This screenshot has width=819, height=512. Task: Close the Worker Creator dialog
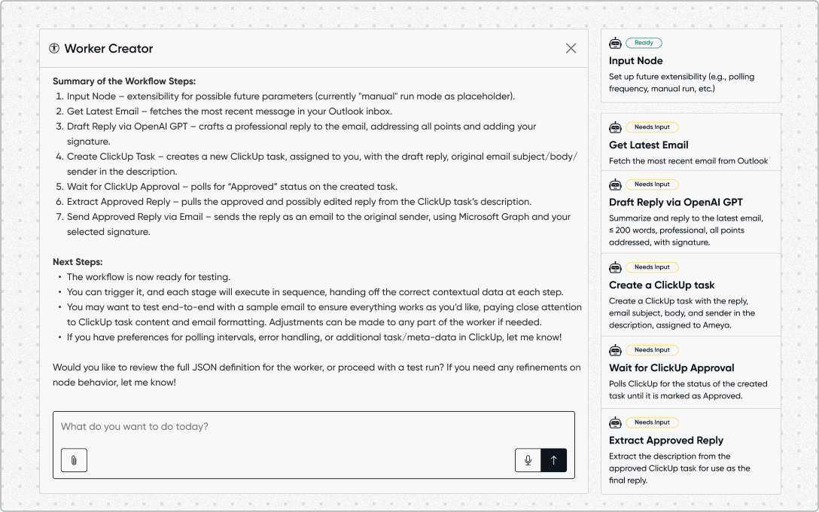[571, 48]
